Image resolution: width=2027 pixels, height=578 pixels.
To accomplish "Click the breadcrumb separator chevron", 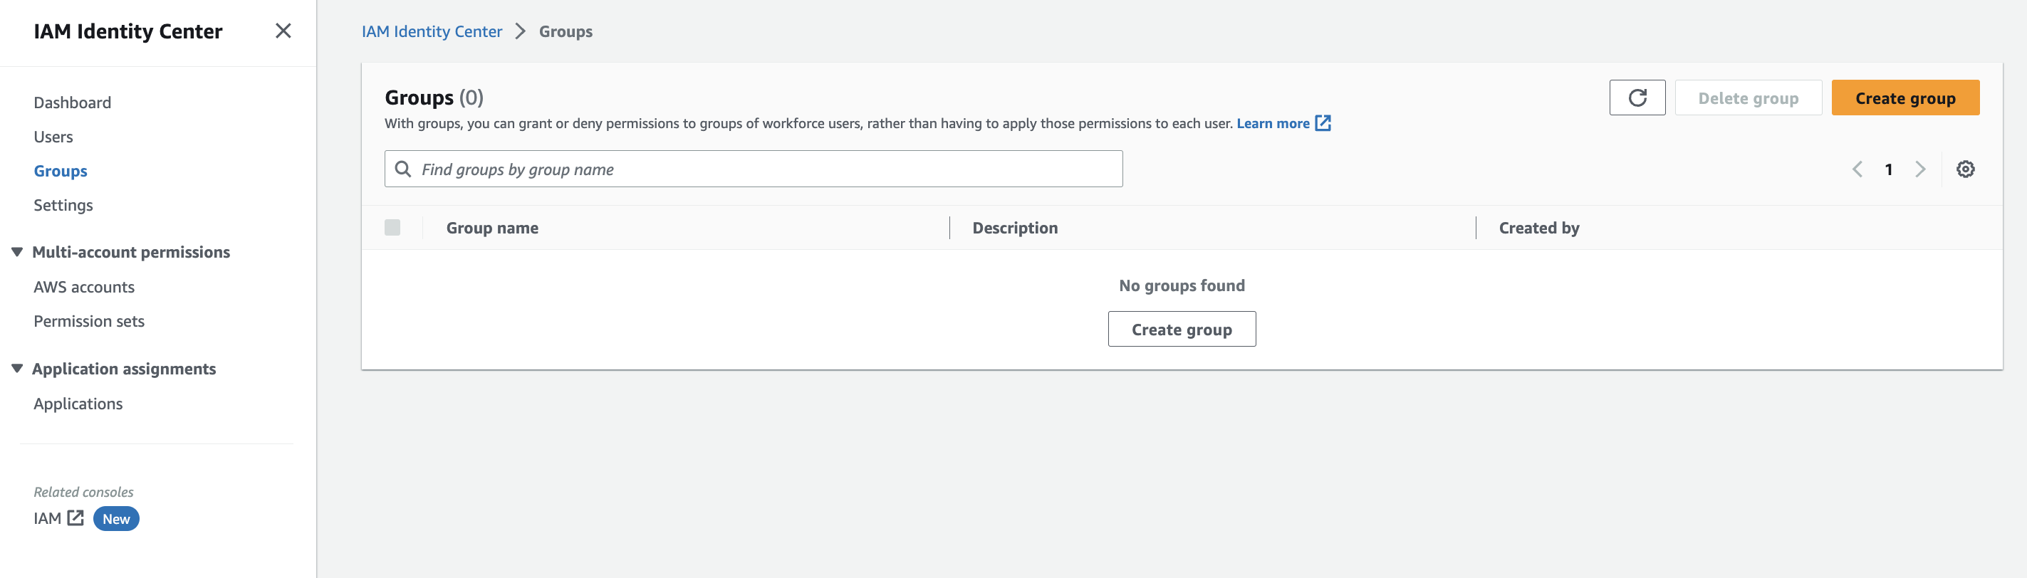I will pyautogui.click(x=520, y=31).
